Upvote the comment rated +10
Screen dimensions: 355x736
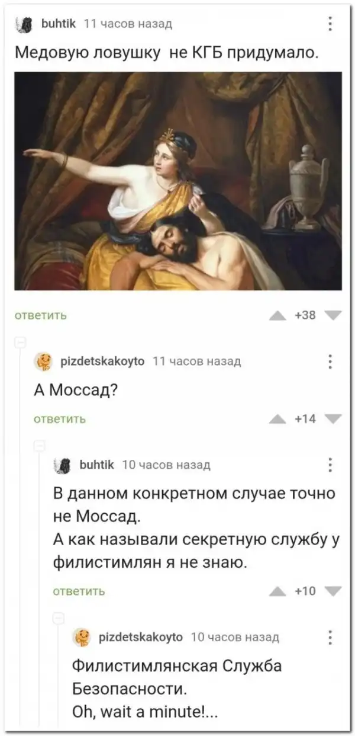pyautogui.click(x=277, y=590)
